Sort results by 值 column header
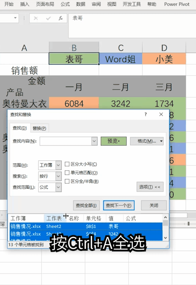 click(x=114, y=218)
